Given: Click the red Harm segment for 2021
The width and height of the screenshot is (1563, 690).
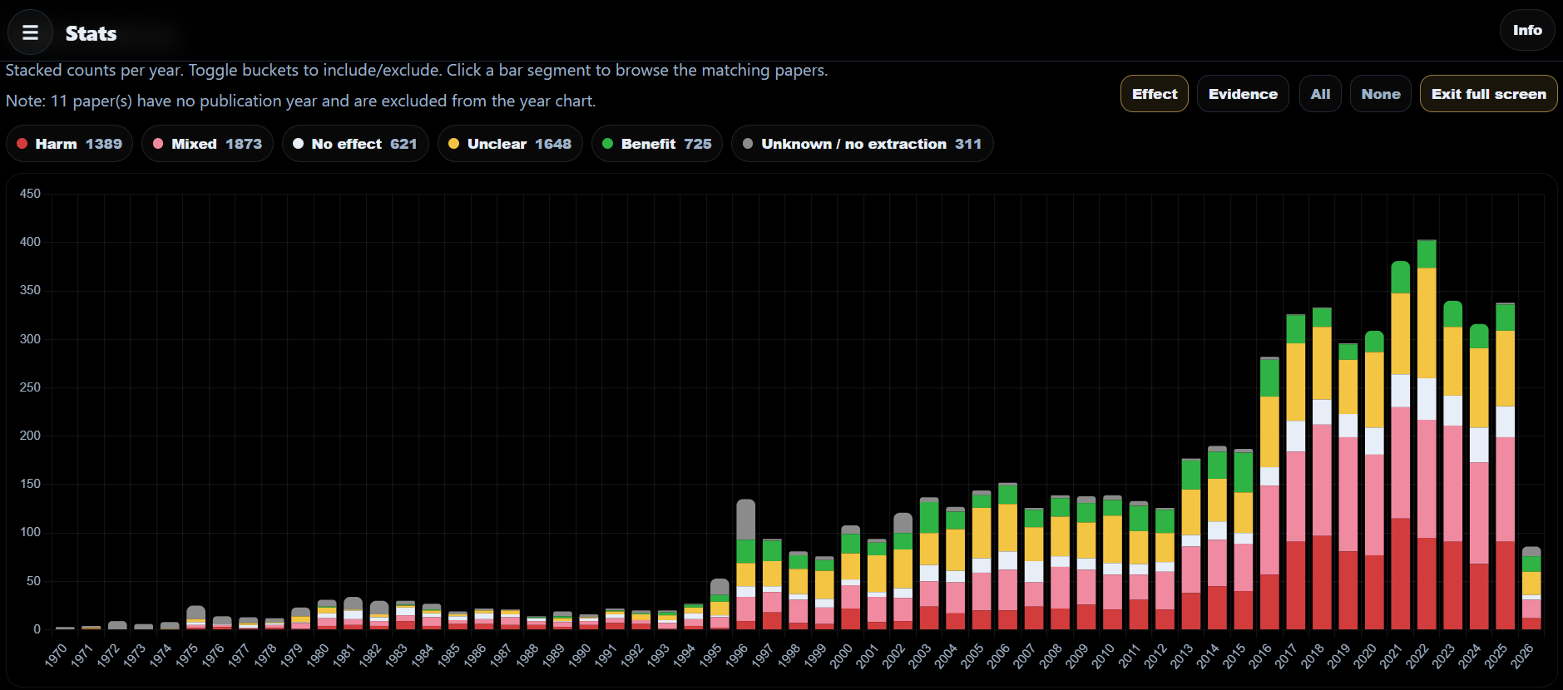Looking at the screenshot, I should point(1400,574).
